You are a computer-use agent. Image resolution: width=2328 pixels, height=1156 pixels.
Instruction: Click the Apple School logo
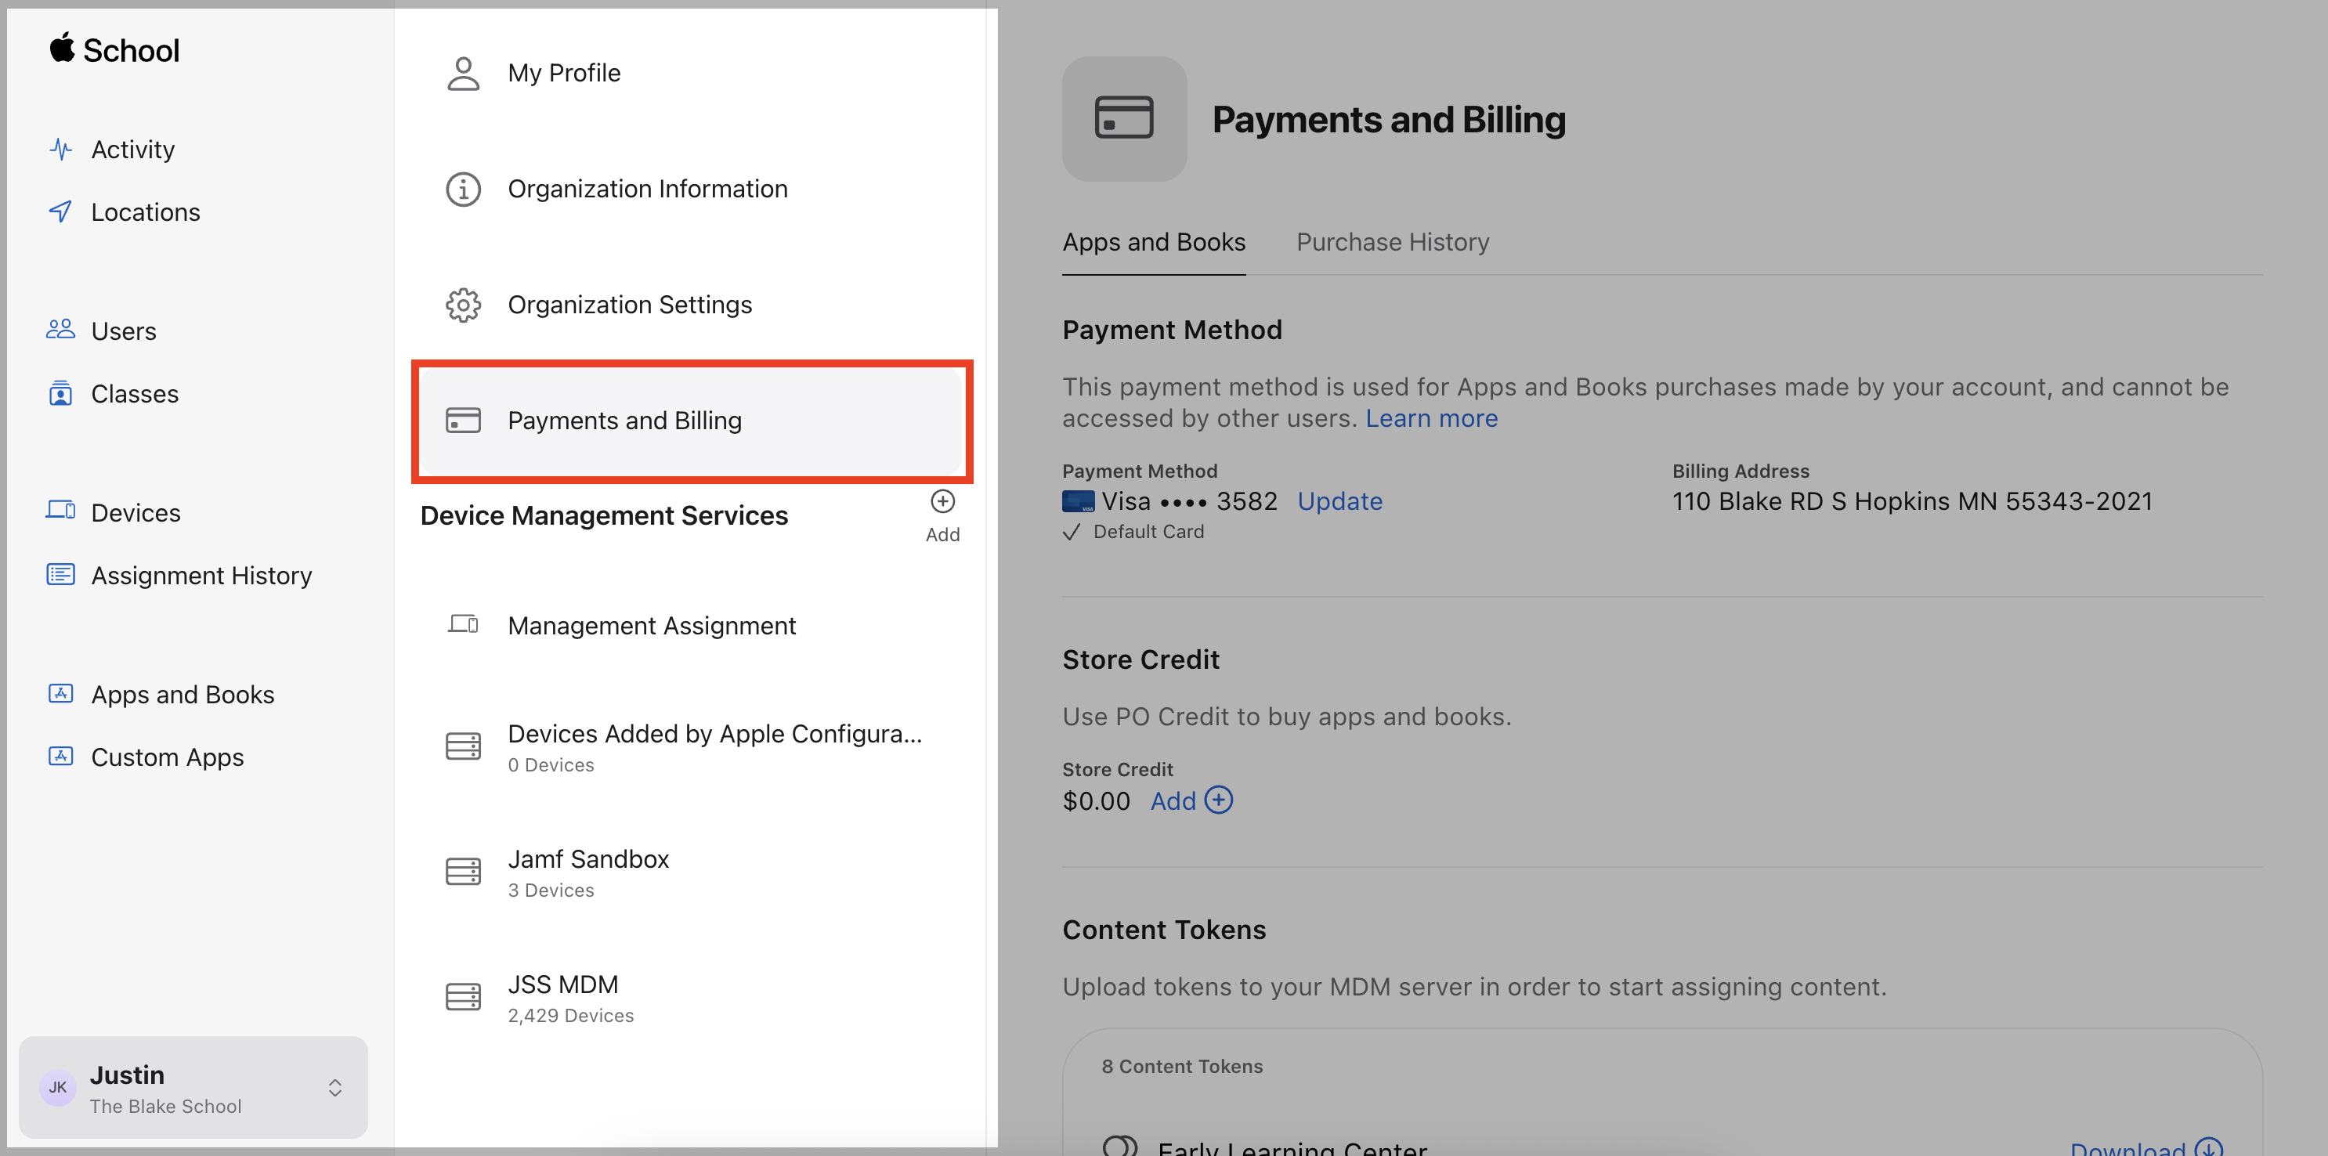115,49
